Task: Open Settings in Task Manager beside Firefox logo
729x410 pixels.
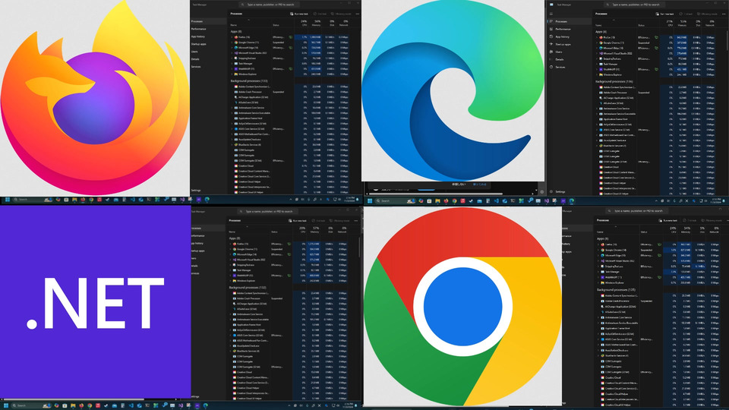Action: [196, 190]
